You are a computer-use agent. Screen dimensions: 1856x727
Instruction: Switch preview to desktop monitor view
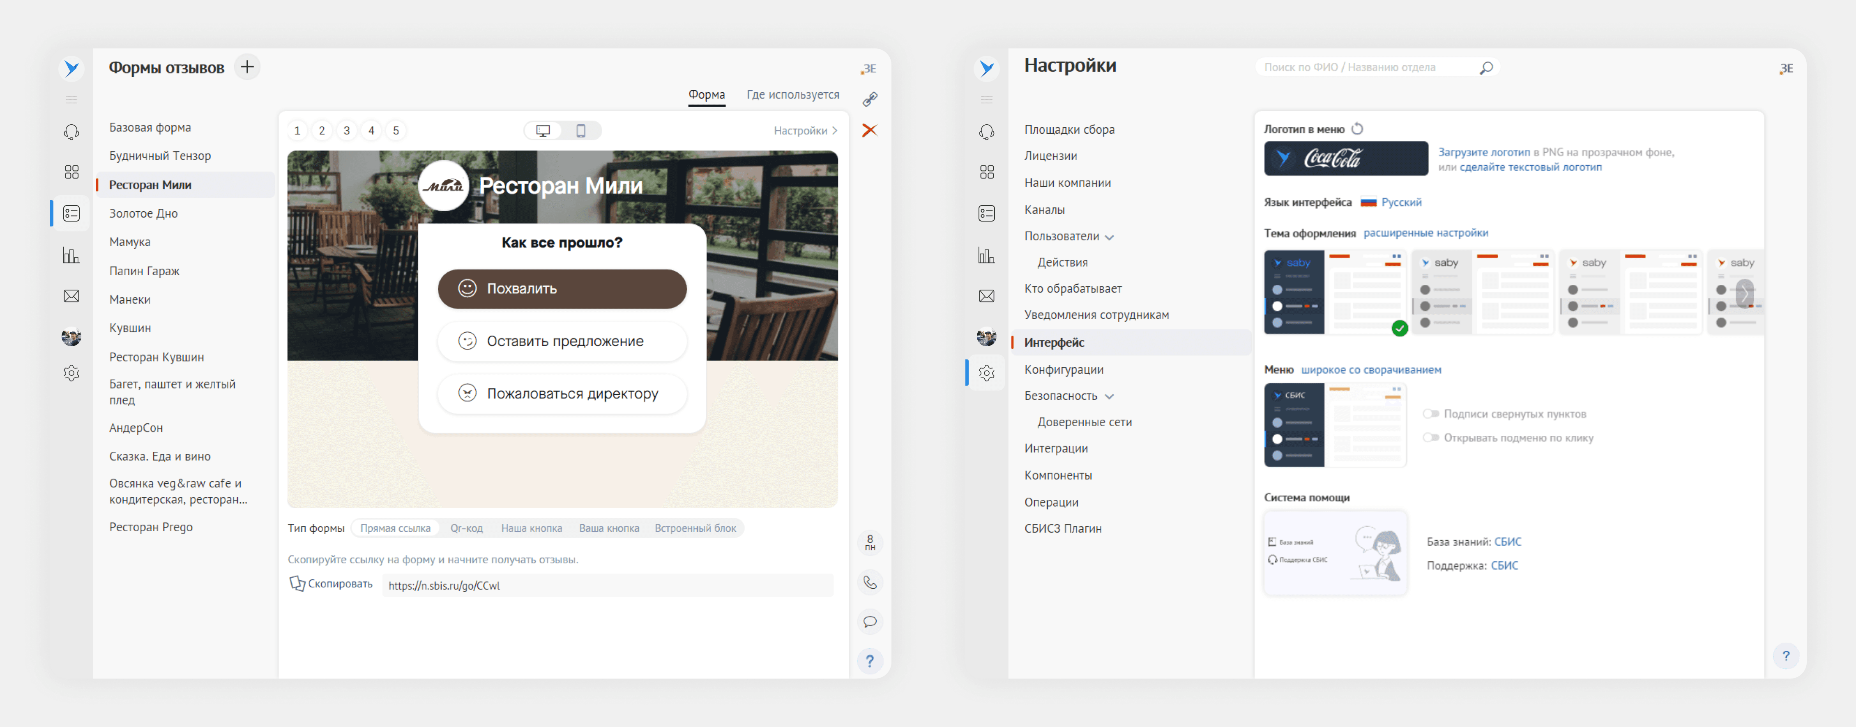543,130
